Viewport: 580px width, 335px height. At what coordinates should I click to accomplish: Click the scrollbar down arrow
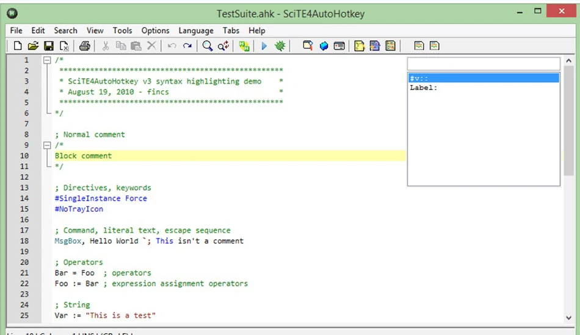point(568,318)
